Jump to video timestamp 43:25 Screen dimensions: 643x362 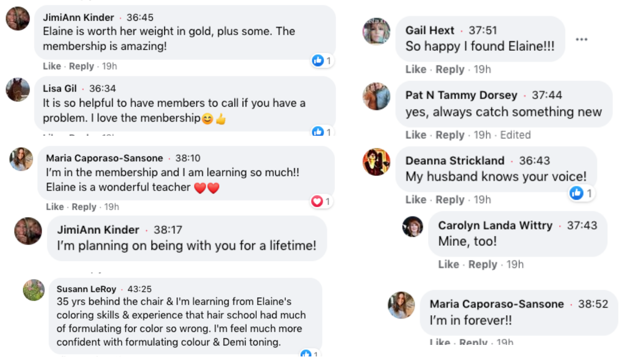[x=139, y=289]
